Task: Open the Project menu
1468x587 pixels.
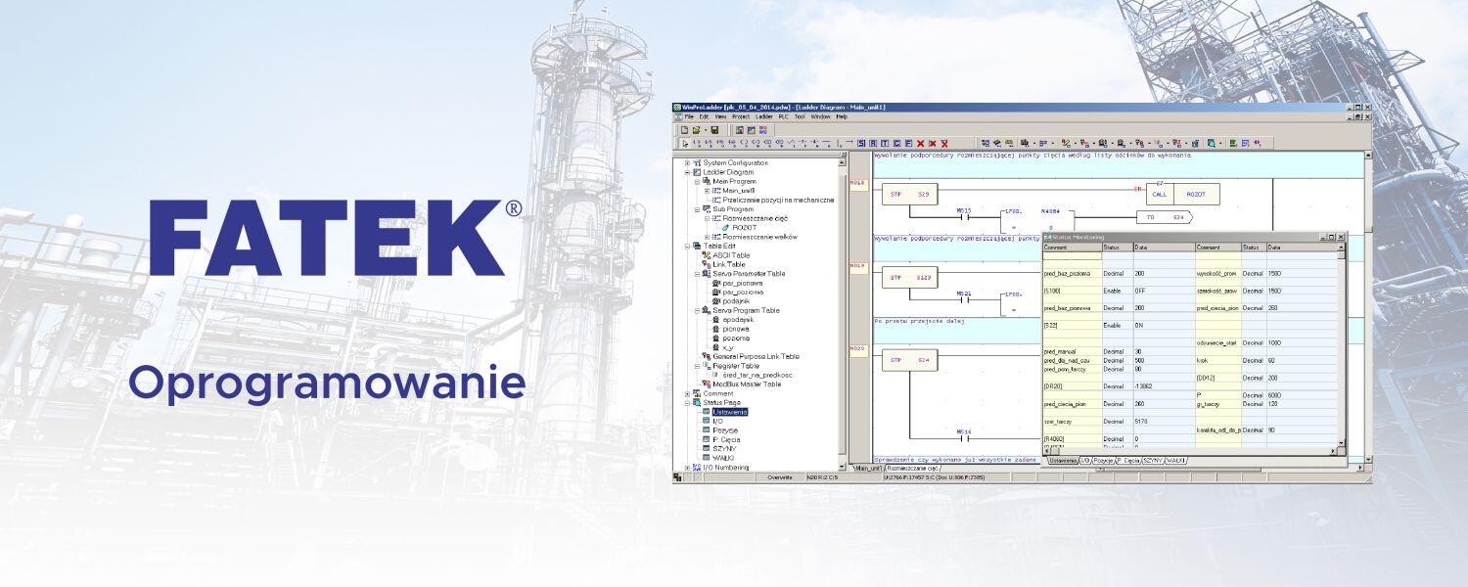Action: point(741,116)
